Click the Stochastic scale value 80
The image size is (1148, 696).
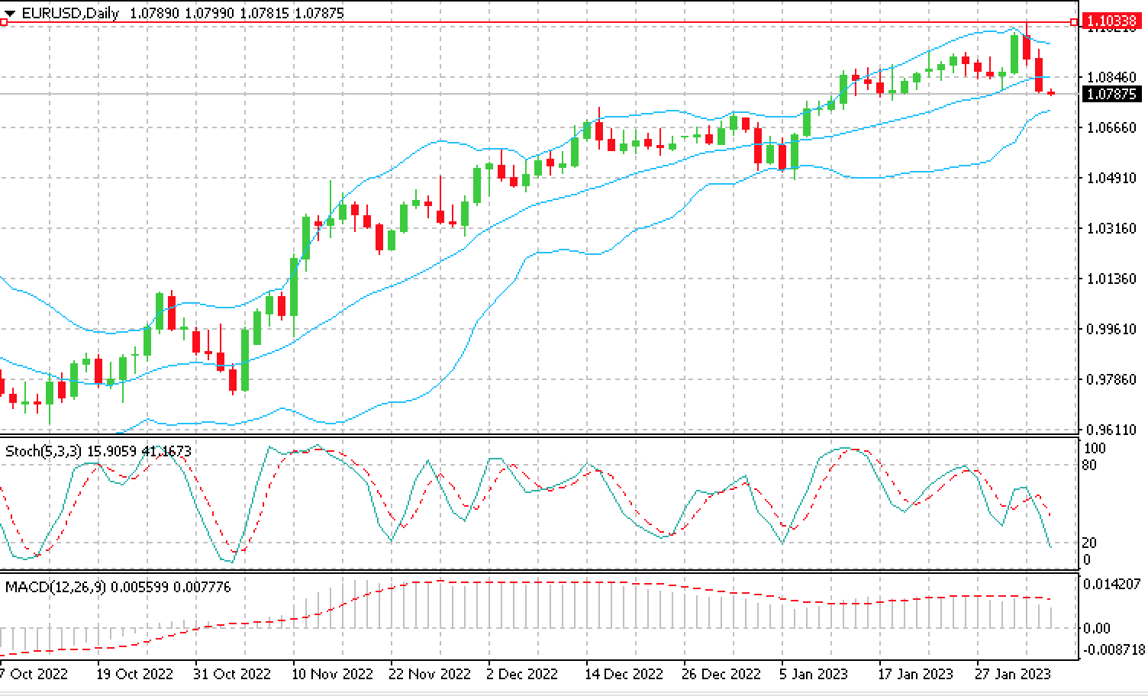click(1090, 465)
